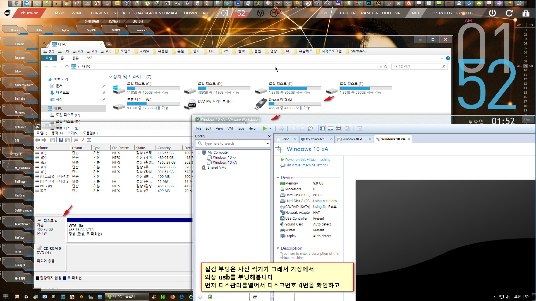
Task: Select Shared VMs in VMware library
Action: coord(217,168)
